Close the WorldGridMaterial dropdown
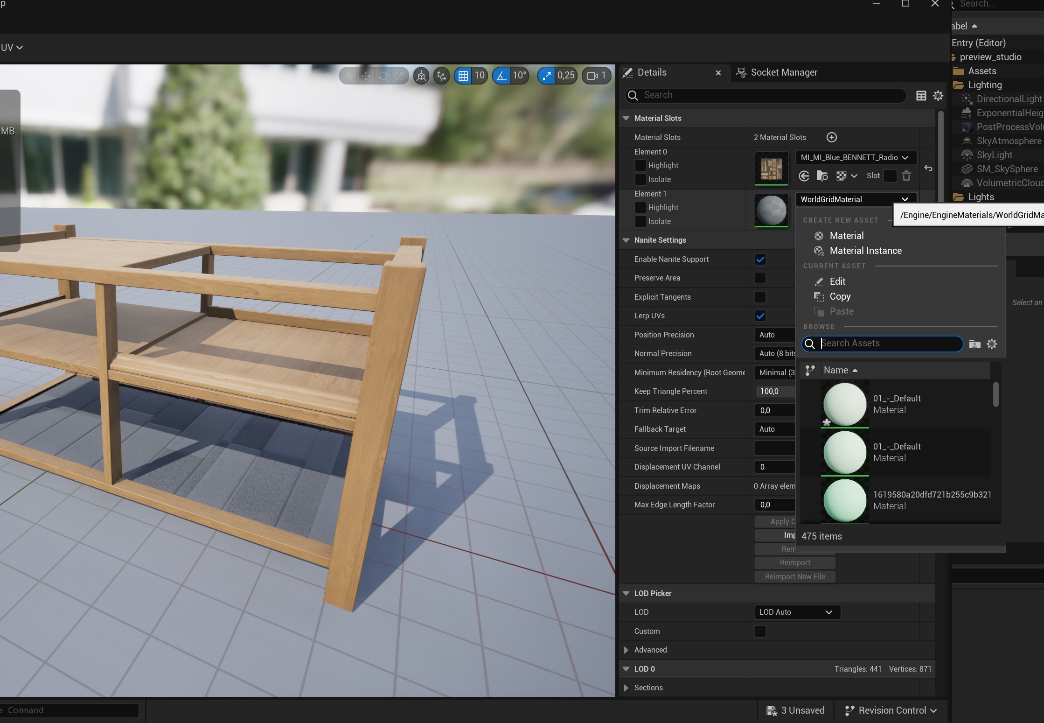This screenshot has width=1044, height=723. (x=856, y=199)
